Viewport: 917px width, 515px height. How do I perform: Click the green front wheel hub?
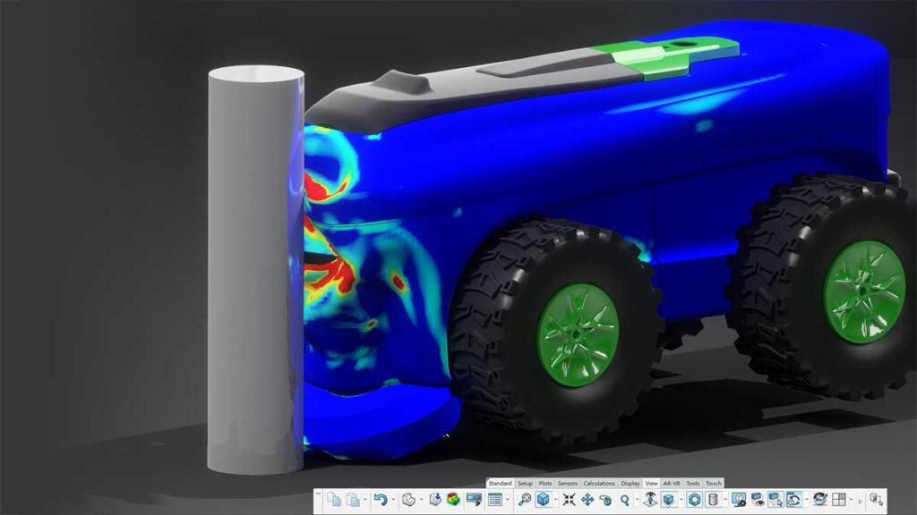pos(578,334)
